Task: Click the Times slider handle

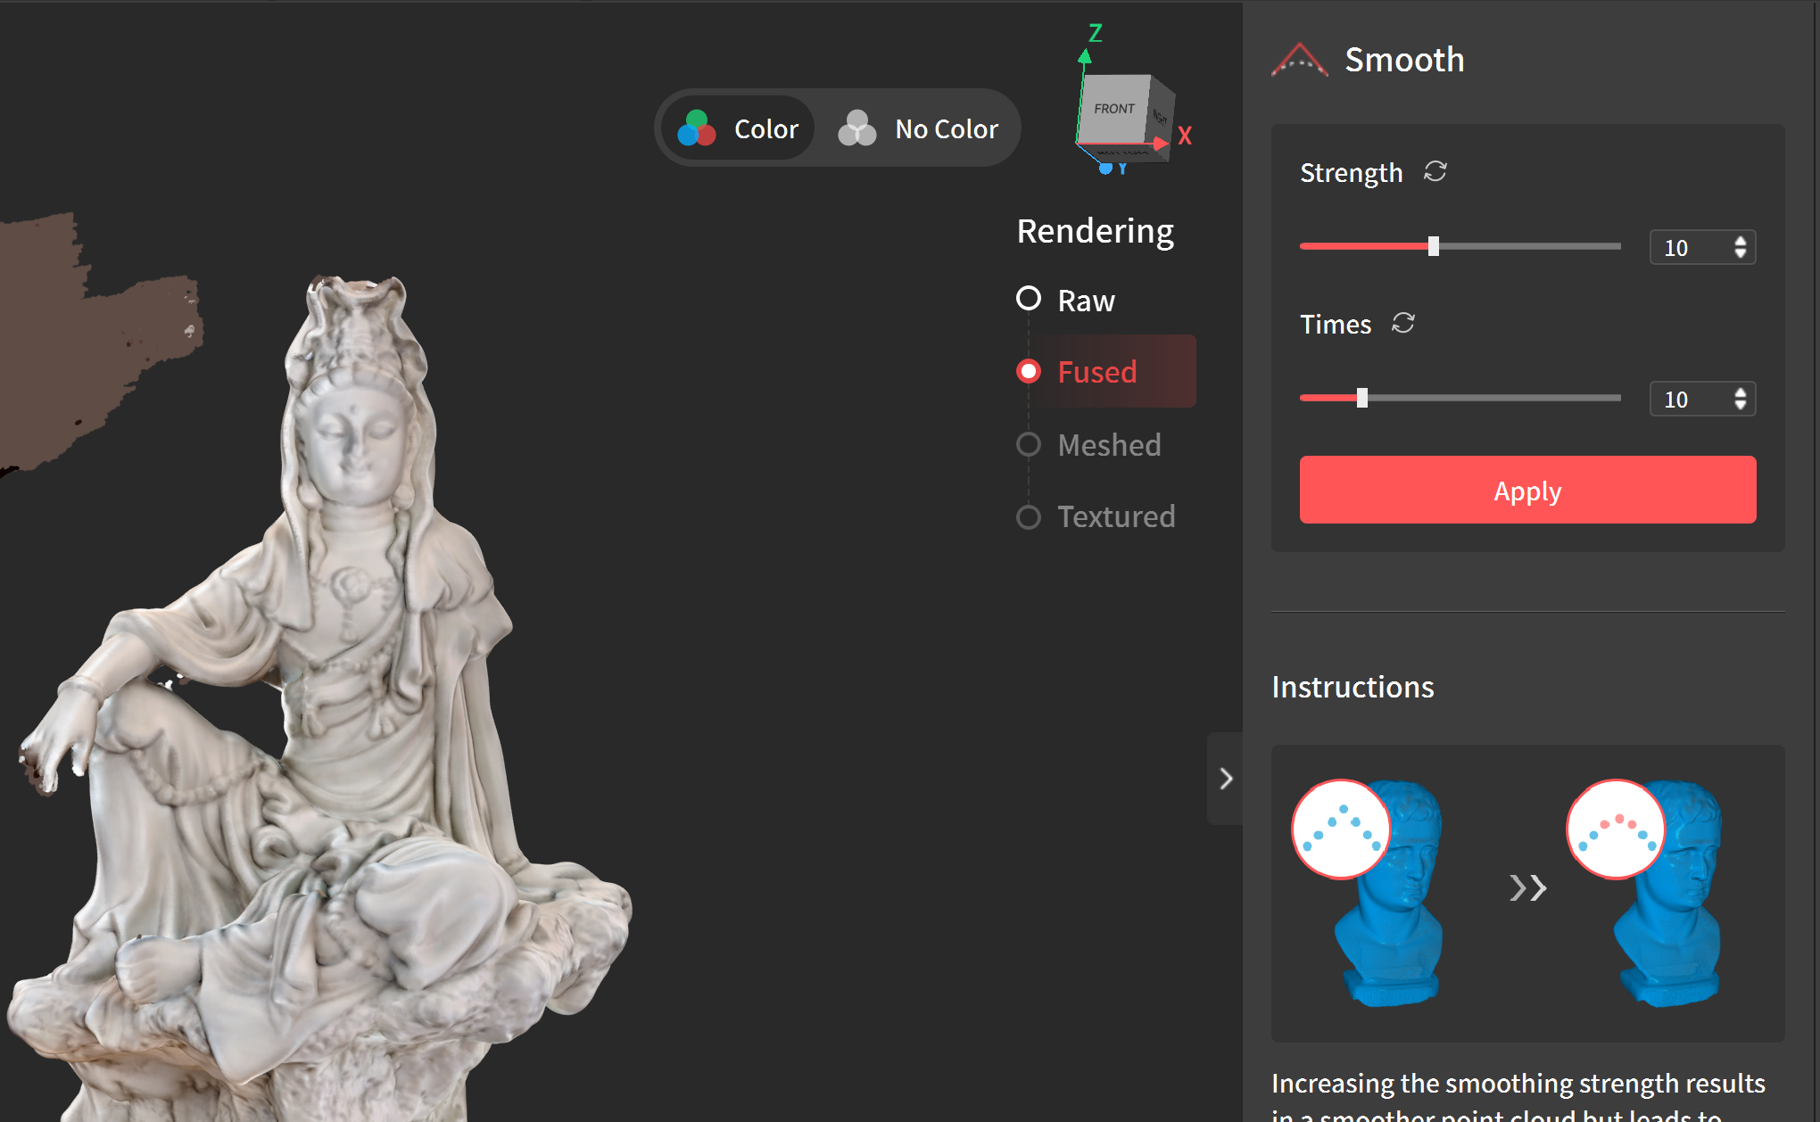Action: [x=1361, y=398]
